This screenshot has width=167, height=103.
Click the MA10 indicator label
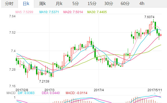pyautogui.click(x=49, y=12)
